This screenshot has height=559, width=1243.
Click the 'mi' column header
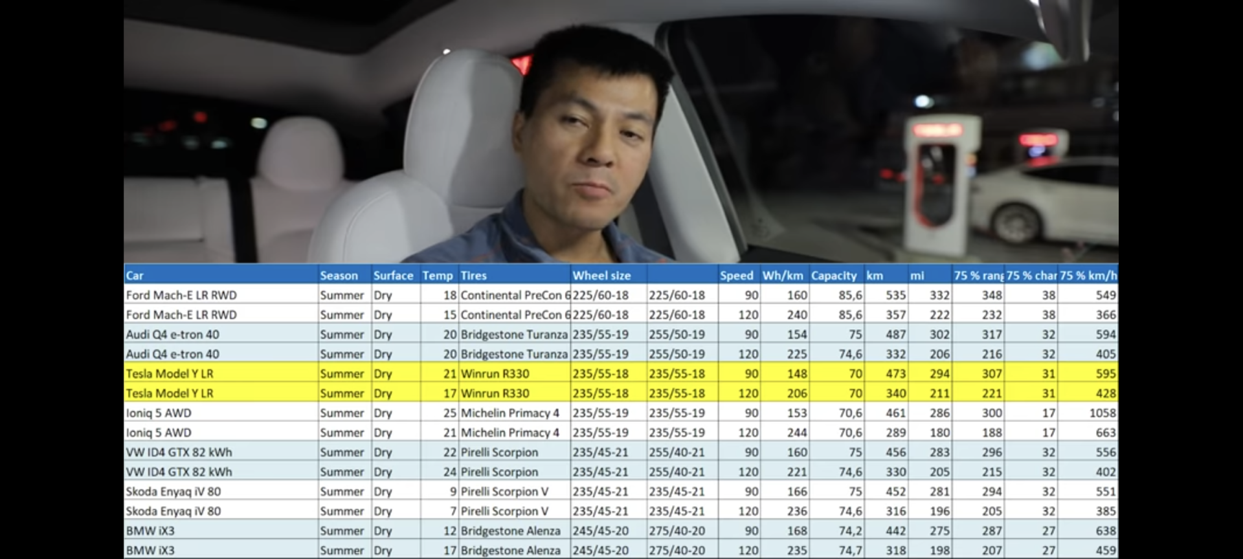930,275
